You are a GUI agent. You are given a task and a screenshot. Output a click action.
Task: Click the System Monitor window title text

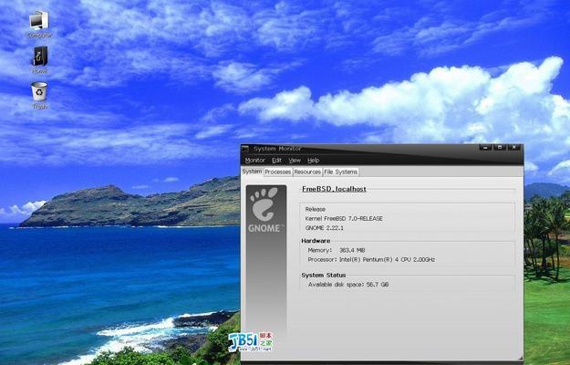[x=277, y=149]
